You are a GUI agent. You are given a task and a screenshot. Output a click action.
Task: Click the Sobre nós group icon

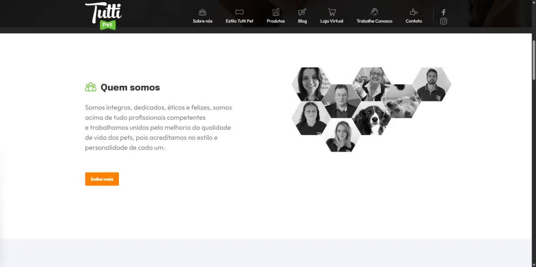click(x=203, y=12)
